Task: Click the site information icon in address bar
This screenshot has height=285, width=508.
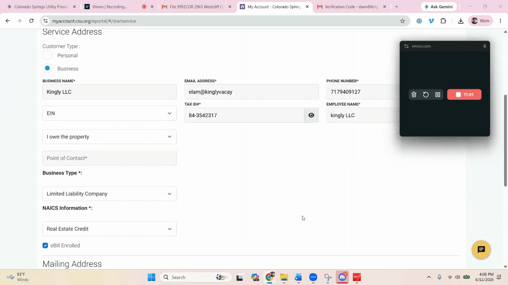Action: pos(45,21)
